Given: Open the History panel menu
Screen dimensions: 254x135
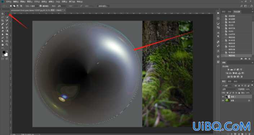Looking at the screenshot, I should pos(253,11).
